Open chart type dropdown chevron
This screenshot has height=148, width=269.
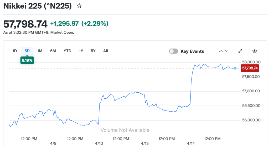[226, 51]
